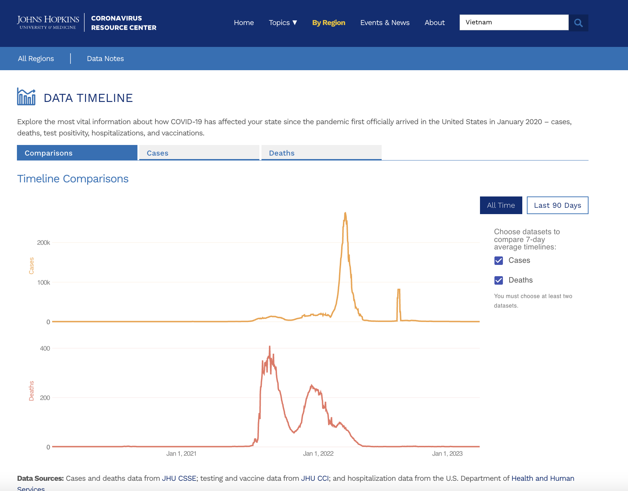Go to the Home page
This screenshot has width=628, height=491.
(244, 23)
